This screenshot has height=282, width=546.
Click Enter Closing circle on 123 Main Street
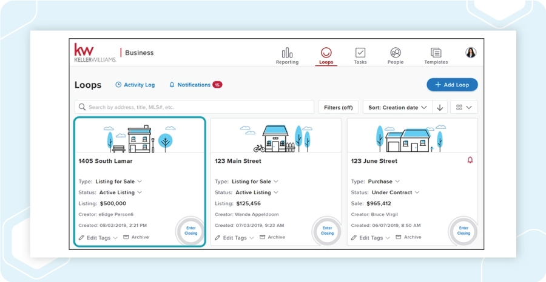[x=327, y=231]
